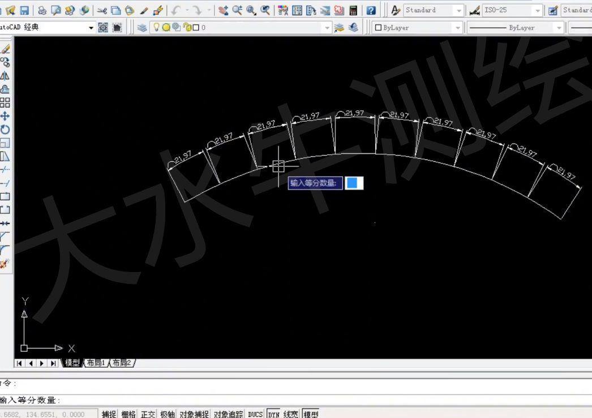Toggle 对象捕捉 object snap
Viewport: 592px width, 418px height.
194,414
